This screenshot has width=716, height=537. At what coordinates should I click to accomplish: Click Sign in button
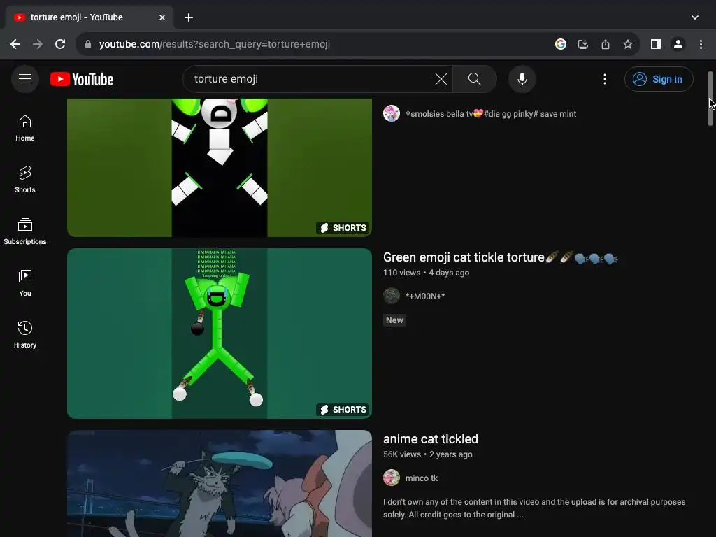(x=659, y=79)
